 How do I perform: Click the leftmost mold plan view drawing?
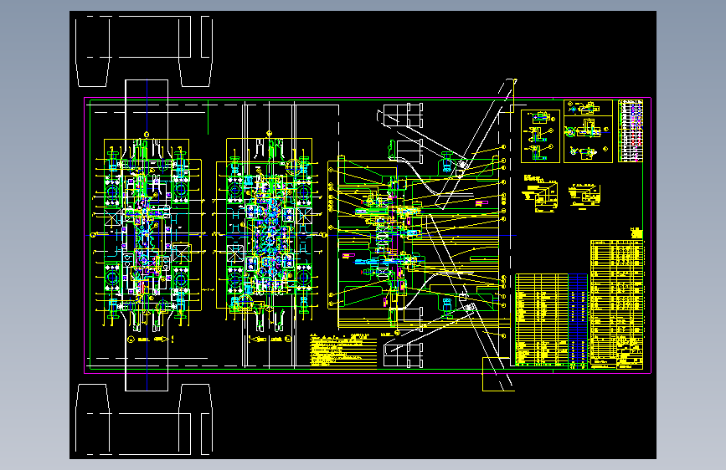148,232
